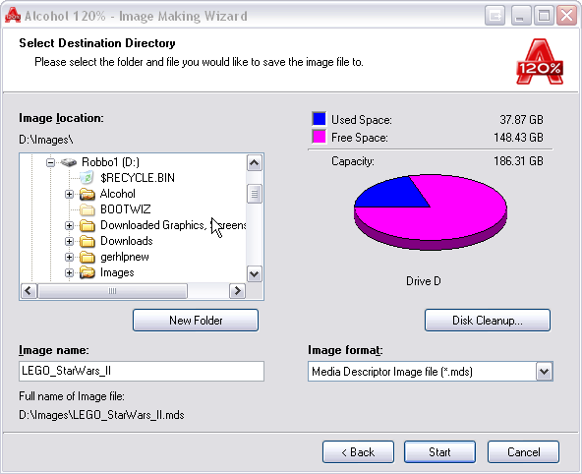
Task: Click the Image name text field
Action: tap(142, 371)
